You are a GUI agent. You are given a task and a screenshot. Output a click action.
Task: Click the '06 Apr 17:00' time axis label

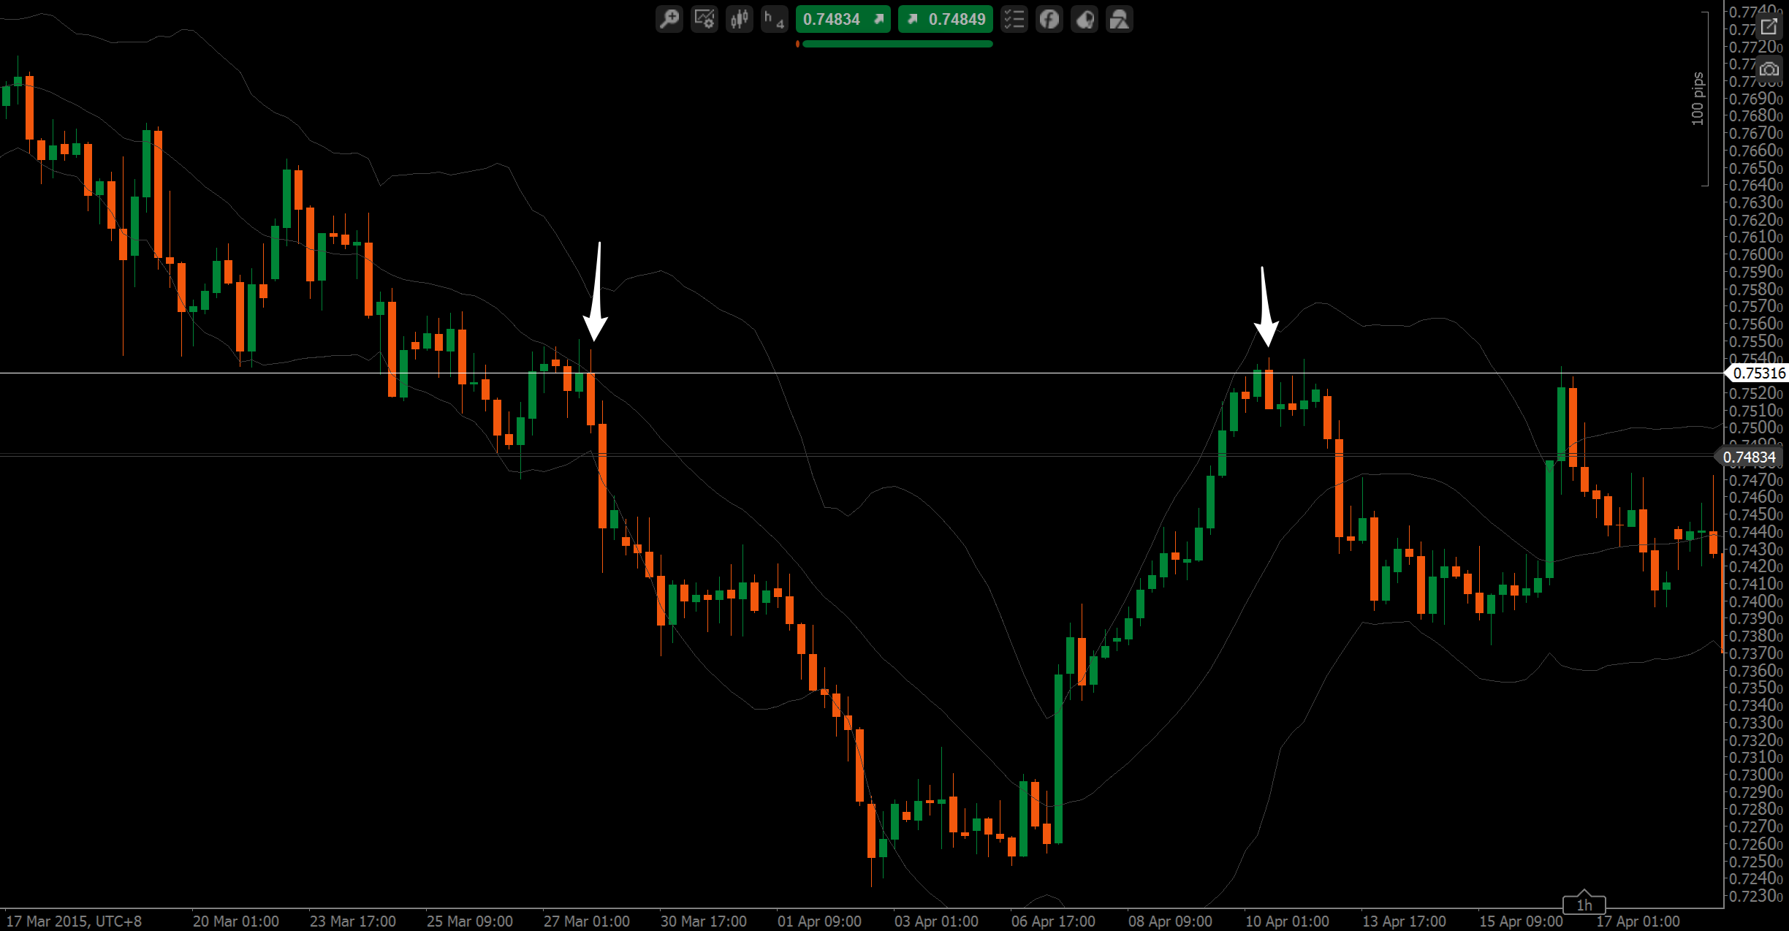tap(1053, 921)
